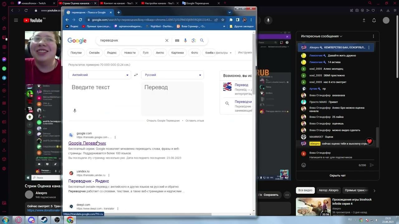
Task: Open Telegram in the Opera sidebar
Action: tap(4, 78)
